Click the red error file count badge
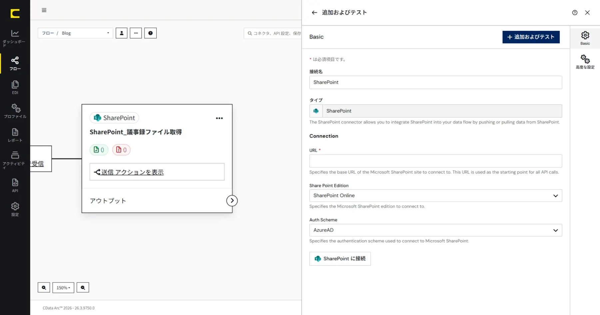This screenshot has width=600, height=315. (x=121, y=150)
